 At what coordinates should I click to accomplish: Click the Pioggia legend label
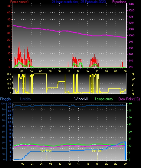coord(5,99)
